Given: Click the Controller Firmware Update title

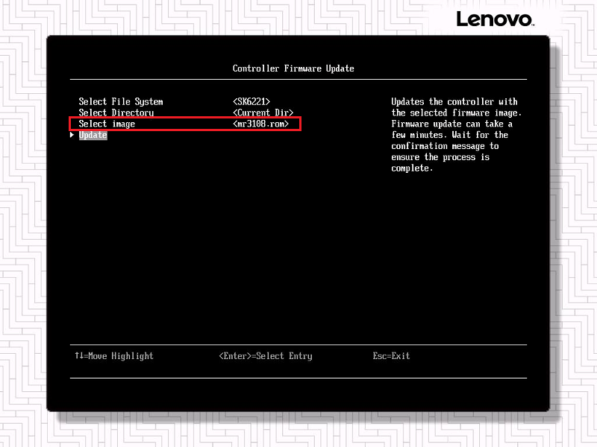Looking at the screenshot, I should (293, 69).
